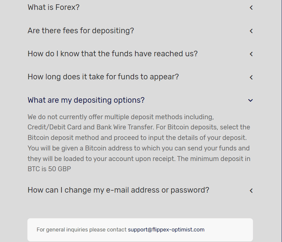
Task: Expand 'How can I change my e-mail address or password?'
Action: click(x=118, y=190)
